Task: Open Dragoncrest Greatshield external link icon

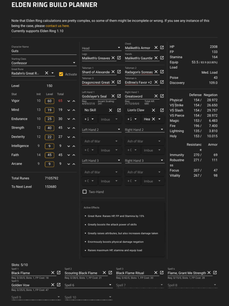Action: [119, 82]
